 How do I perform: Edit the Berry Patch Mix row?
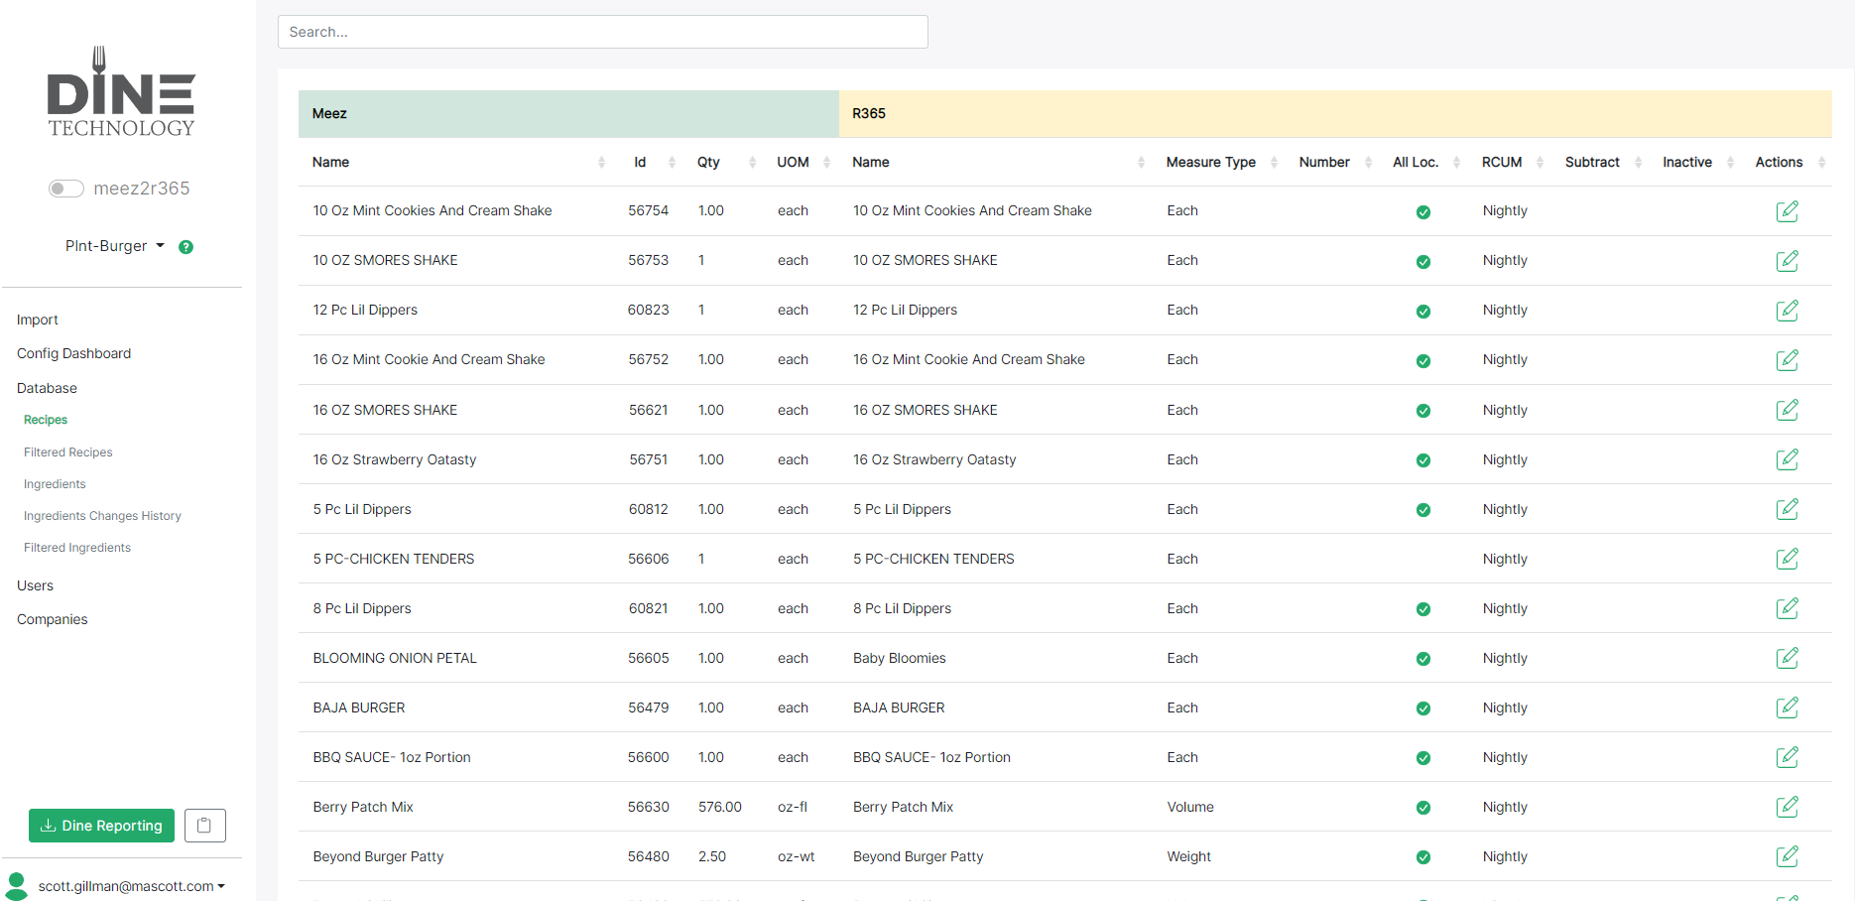tap(1787, 807)
